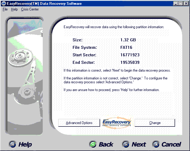Open the Help menu in menu bar
The height and width of the screenshot is (151, 190).
pyautogui.click(x=14, y=9)
